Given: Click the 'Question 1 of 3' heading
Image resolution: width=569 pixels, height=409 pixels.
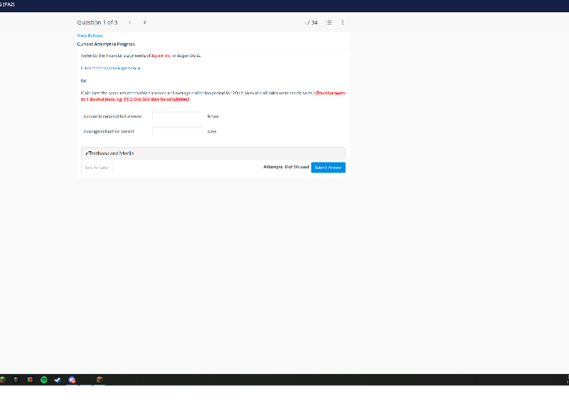Looking at the screenshot, I should tap(97, 22).
